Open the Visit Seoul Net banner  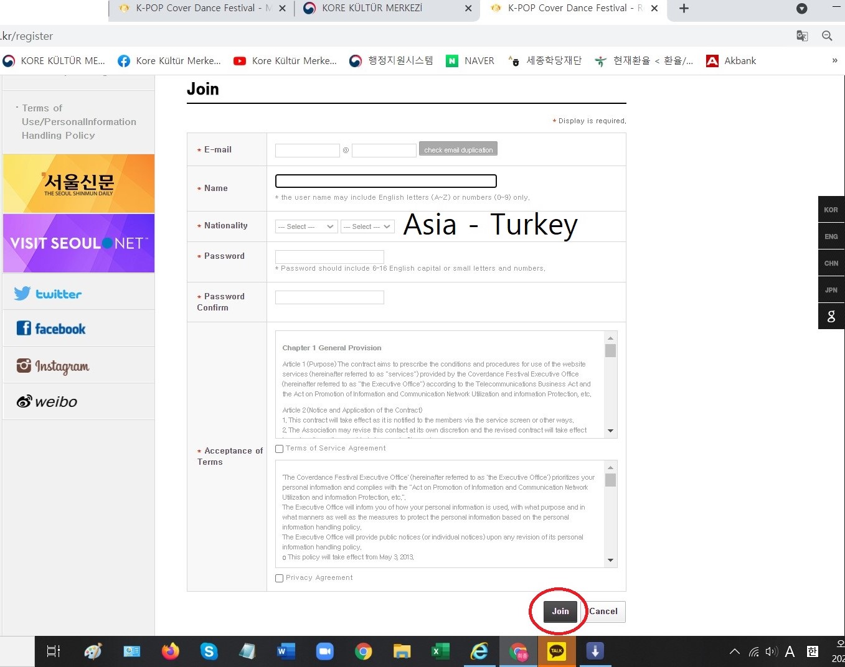click(78, 243)
